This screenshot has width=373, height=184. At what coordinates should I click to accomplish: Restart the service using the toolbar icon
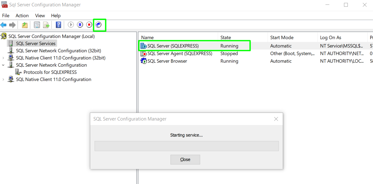[x=99, y=25]
